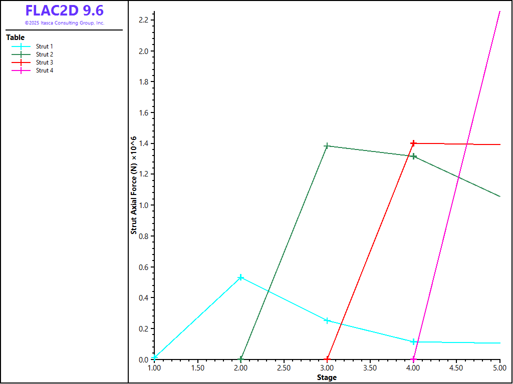Open the Itasca Consulting Group copyright text
Viewport: 513px width, 384px height.
[65, 23]
